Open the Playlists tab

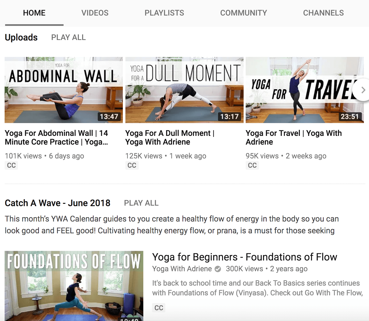(x=164, y=13)
